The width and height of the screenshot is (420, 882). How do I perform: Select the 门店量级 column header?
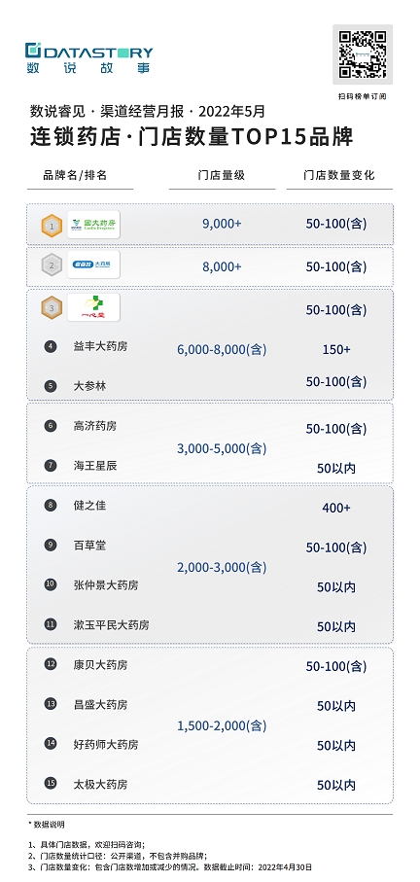(222, 175)
